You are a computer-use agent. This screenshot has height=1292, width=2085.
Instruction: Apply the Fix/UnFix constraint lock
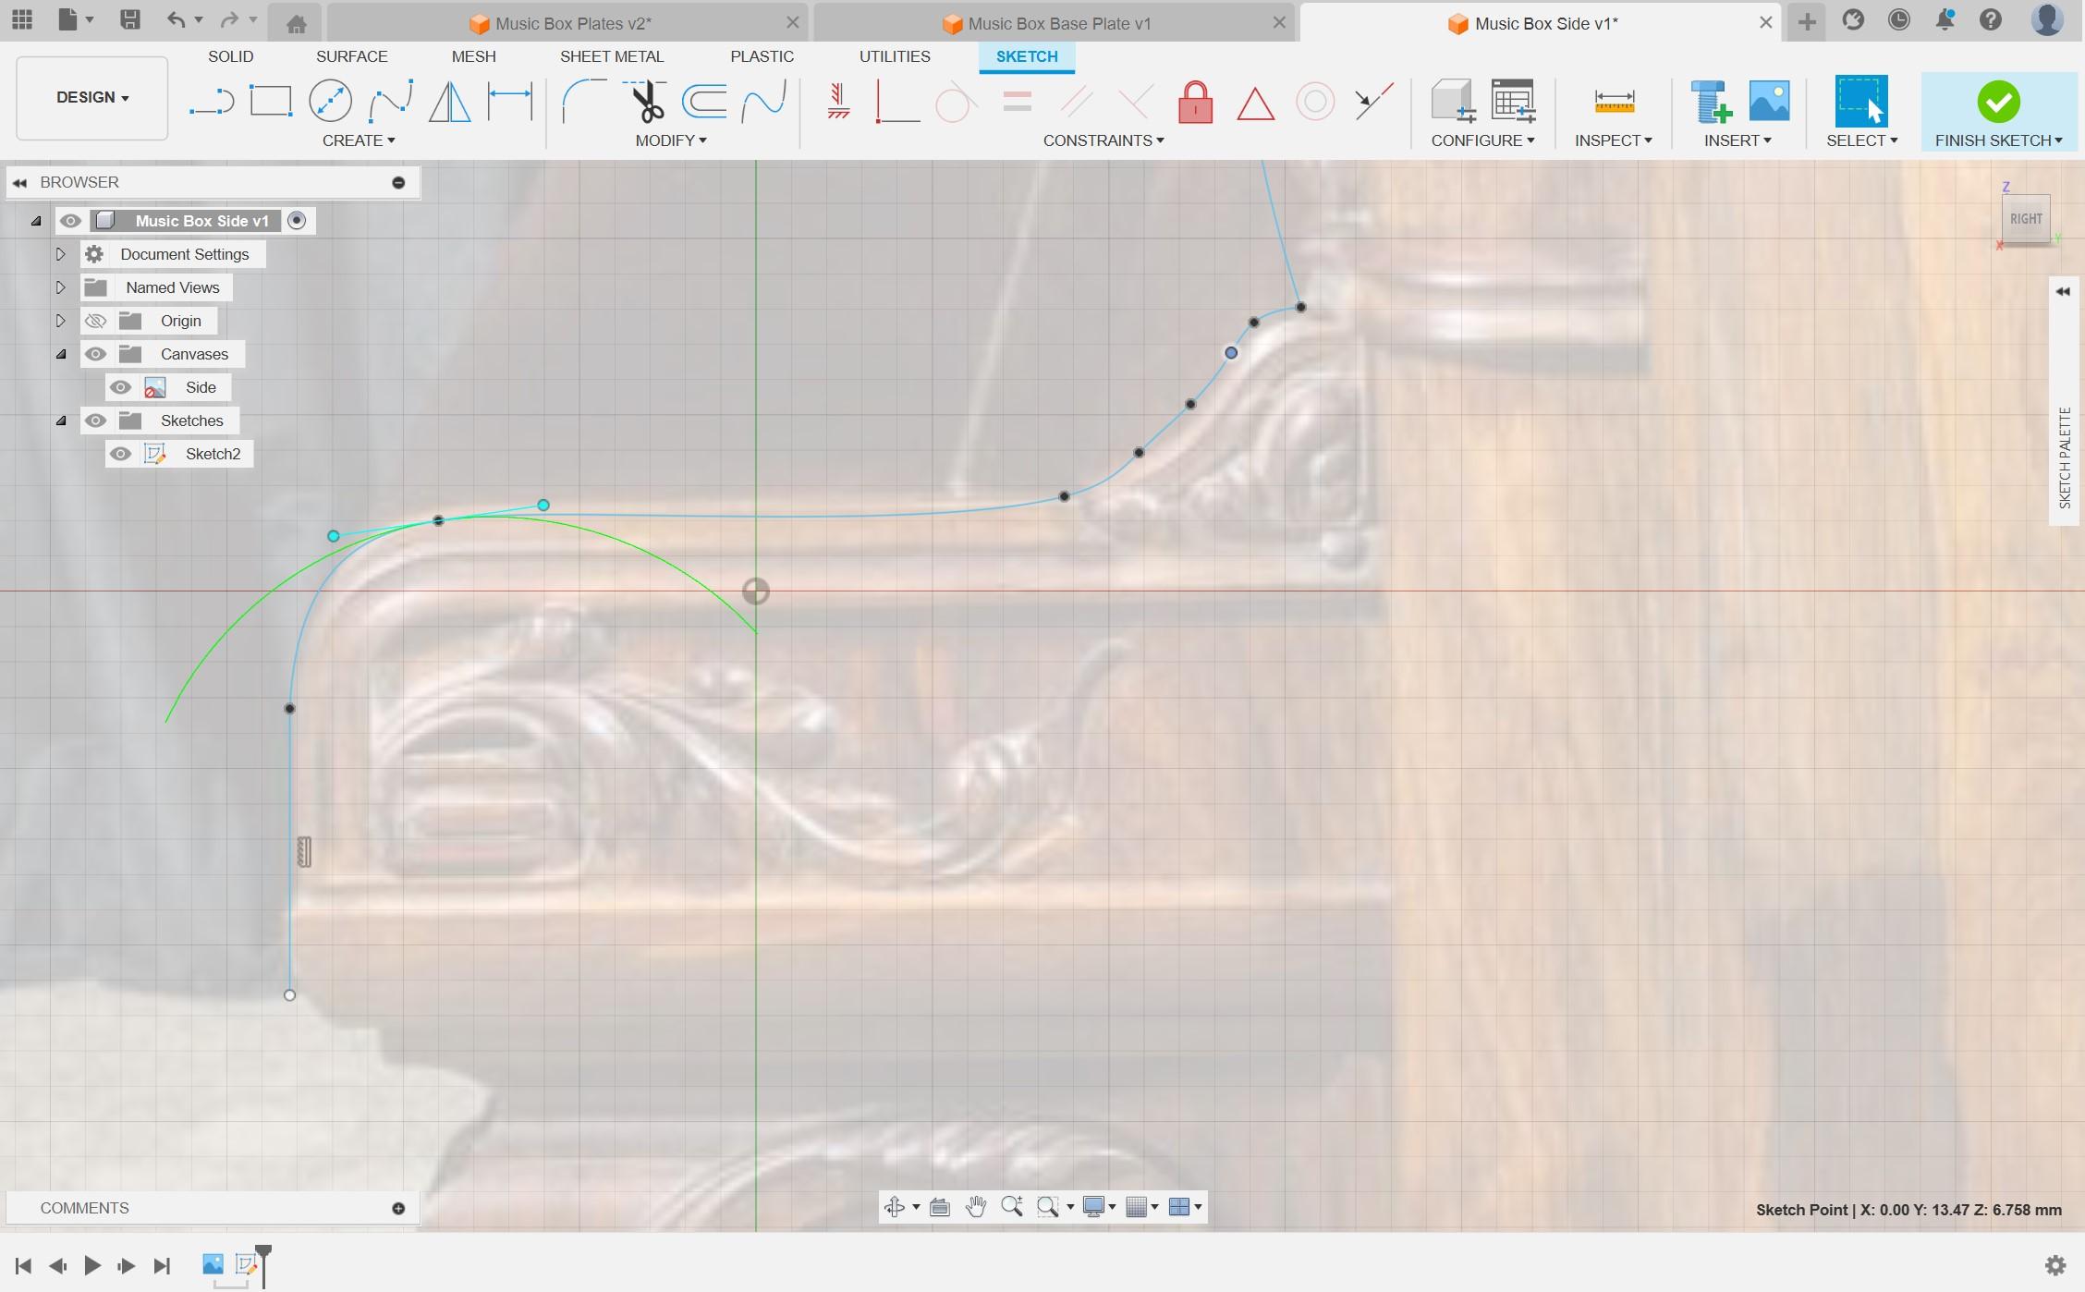coord(1195,104)
